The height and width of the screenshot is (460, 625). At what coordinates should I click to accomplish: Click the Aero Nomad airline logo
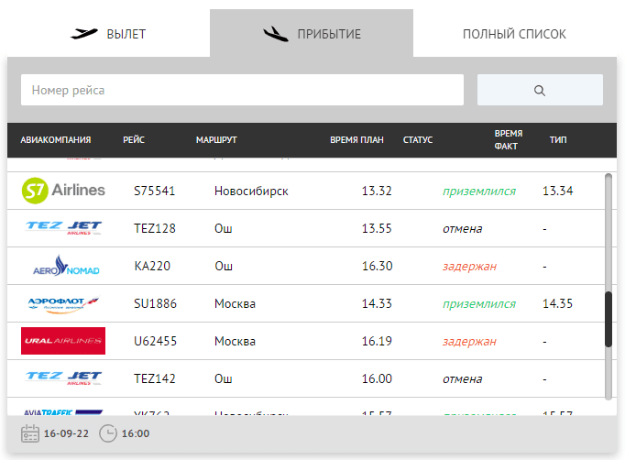point(66,266)
